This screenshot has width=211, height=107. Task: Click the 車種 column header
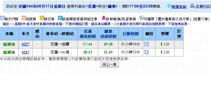coord(9,34)
